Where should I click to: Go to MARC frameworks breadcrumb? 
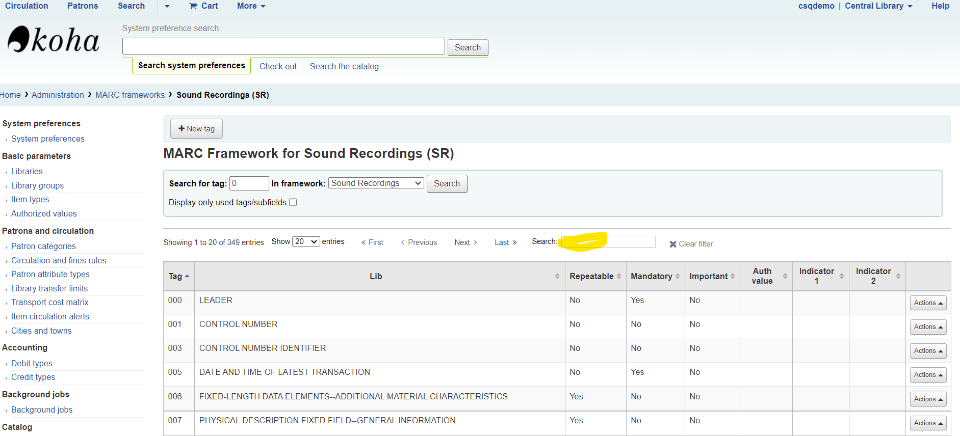[x=130, y=95]
